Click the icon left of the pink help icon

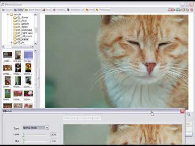coord(187,10)
